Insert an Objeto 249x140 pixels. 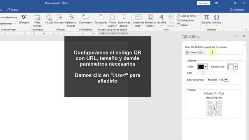tap(182, 25)
